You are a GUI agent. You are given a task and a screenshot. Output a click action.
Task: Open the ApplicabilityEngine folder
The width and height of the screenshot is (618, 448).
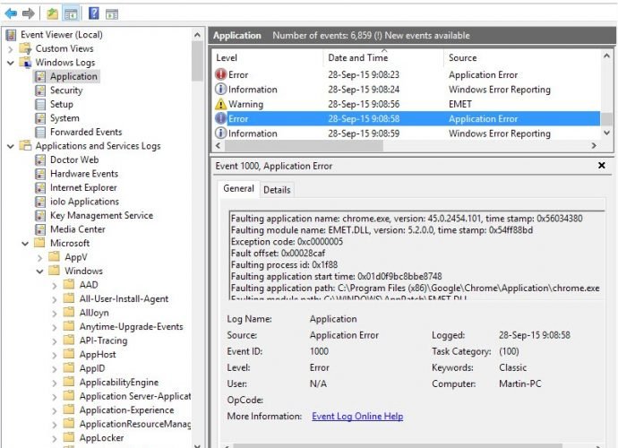[x=118, y=382]
